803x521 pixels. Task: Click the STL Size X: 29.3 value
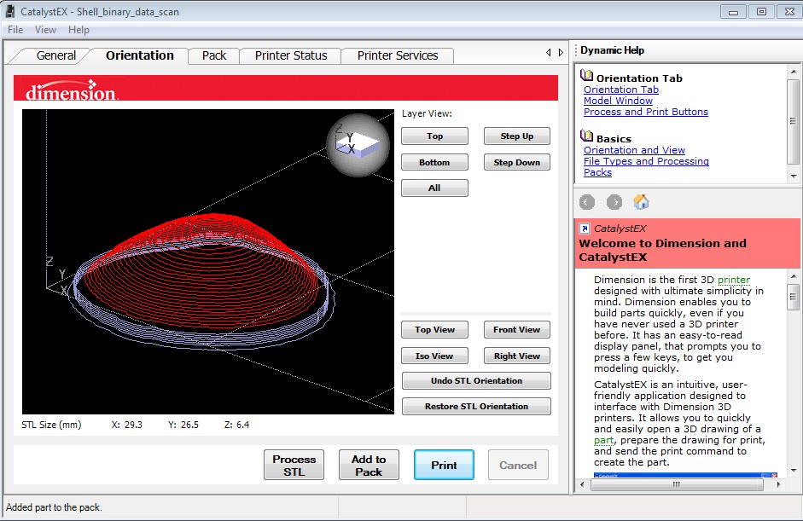127,425
